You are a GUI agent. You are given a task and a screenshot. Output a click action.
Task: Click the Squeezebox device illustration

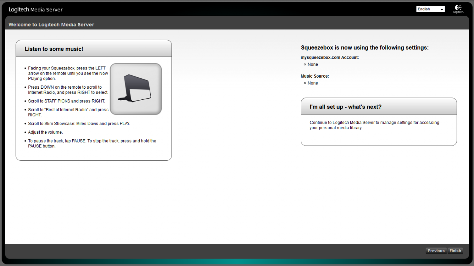(136, 89)
